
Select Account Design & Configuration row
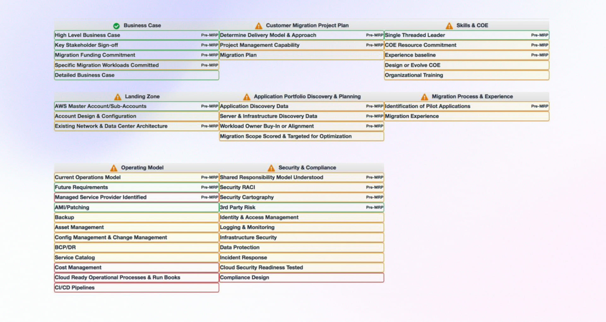point(137,116)
